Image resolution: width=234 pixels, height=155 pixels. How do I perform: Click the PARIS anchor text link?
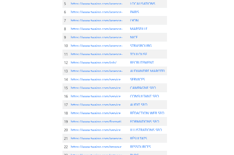click(135, 12)
